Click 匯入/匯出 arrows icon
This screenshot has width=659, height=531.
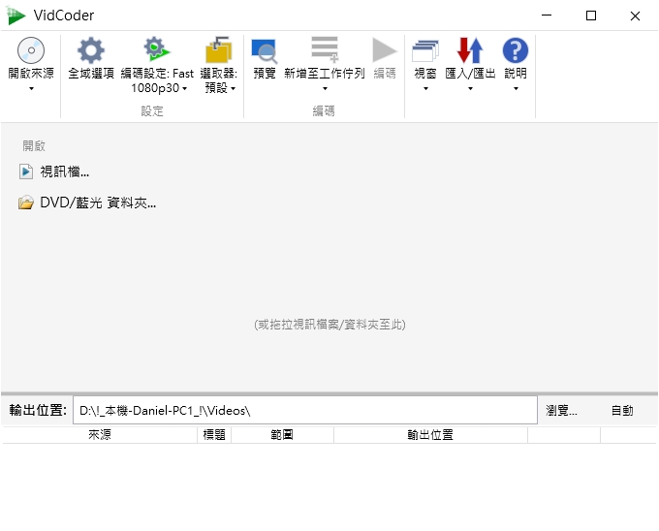(470, 50)
